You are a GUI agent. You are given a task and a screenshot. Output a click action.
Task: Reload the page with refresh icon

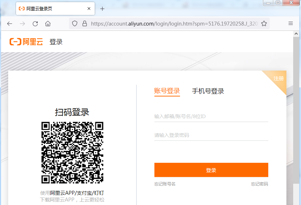click(x=35, y=24)
